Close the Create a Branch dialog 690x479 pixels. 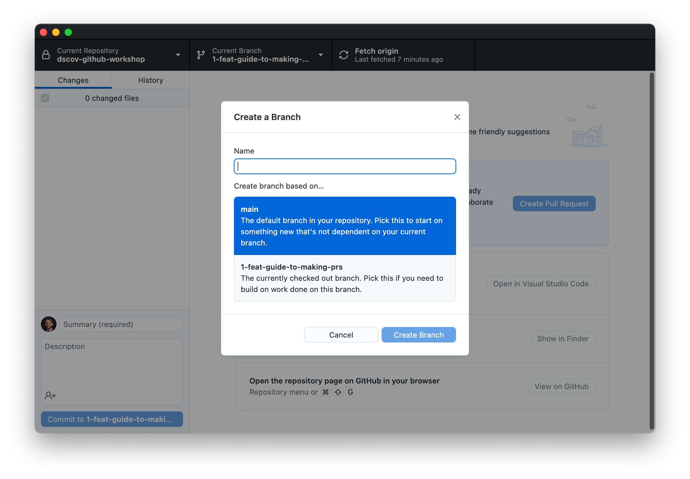click(x=457, y=117)
